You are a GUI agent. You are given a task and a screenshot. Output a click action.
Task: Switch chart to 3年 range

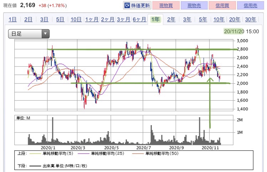point(187,20)
